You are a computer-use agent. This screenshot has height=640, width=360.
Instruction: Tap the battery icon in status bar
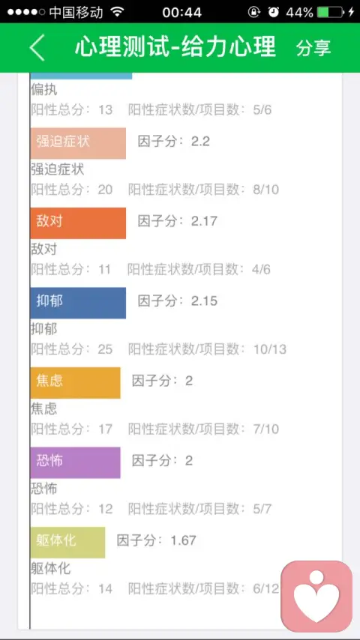[x=330, y=12]
